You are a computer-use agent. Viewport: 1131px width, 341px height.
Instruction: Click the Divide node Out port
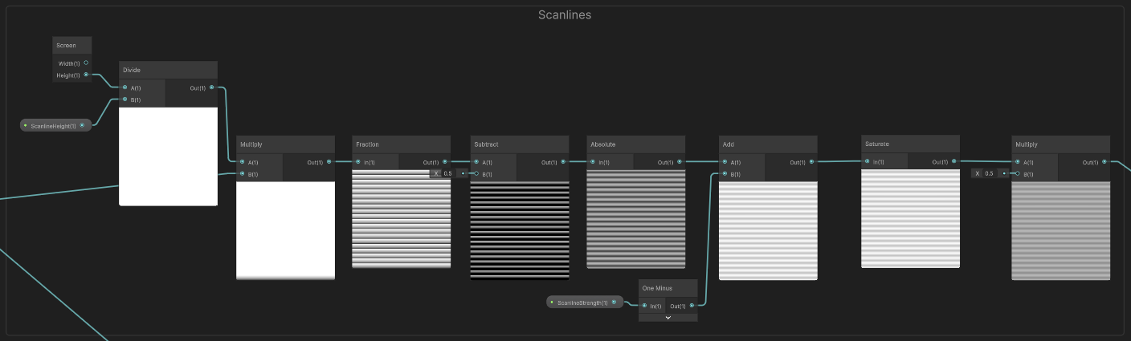coord(212,87)
